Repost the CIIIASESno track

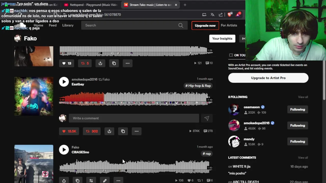(91, 180)
